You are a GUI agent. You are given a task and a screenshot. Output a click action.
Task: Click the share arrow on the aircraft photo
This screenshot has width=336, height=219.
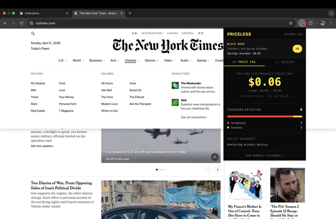[x=215, y=157]
